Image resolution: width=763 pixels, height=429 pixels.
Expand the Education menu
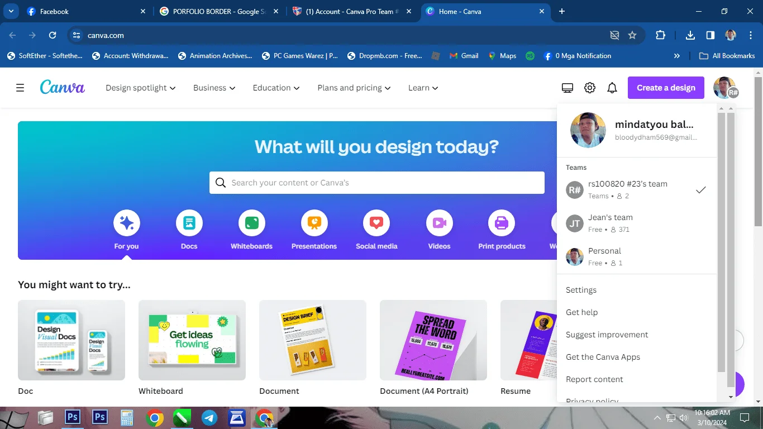point(276,88)
